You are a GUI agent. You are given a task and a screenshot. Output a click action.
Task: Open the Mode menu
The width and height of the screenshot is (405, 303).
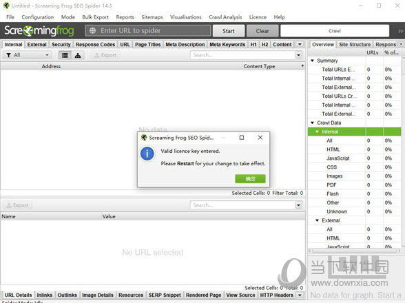(x=68, y=17)
